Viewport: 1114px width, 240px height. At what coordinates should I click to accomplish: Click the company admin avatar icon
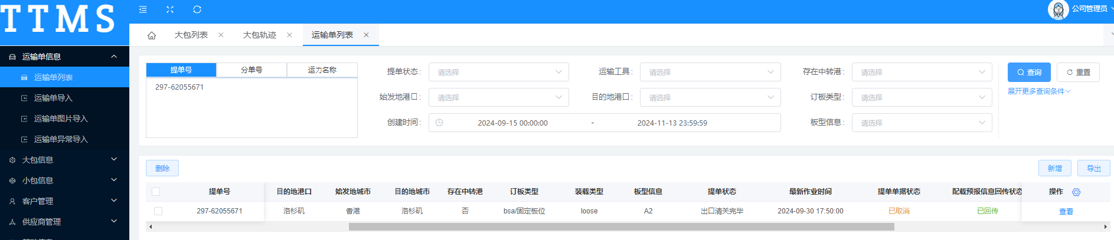coord(1058,9)
